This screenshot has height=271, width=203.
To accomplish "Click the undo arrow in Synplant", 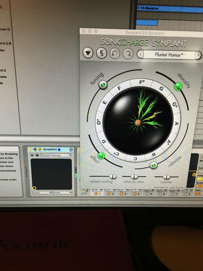I will [115, 54].
